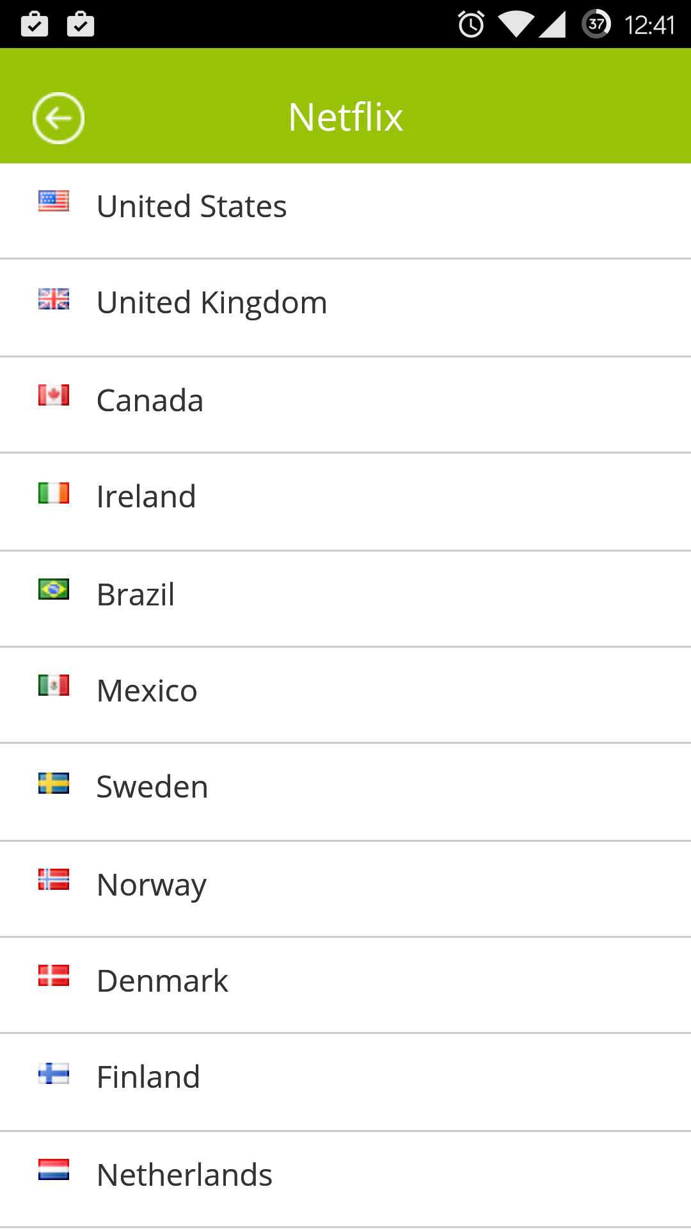This screenshot has height=1230, width=691.
Task: Select the Canada list entry
Action: (x=150, y=401)
